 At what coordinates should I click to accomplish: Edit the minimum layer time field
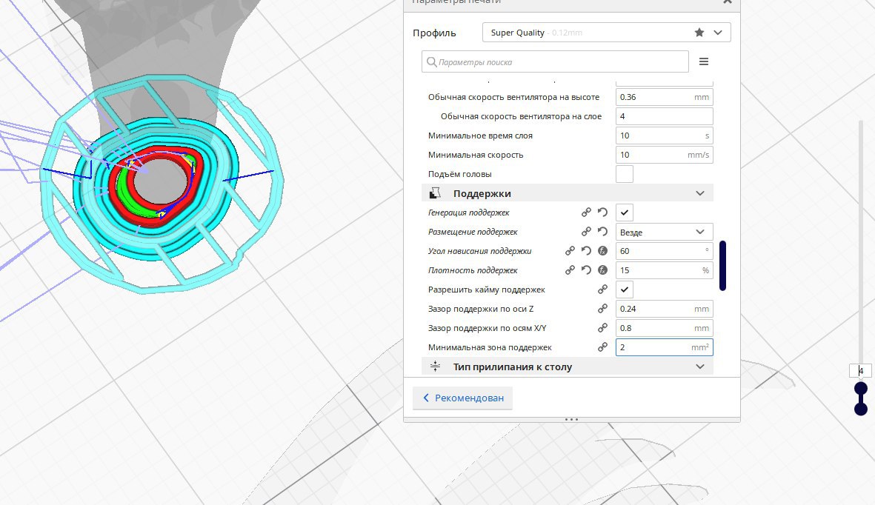tap(664, 136)
